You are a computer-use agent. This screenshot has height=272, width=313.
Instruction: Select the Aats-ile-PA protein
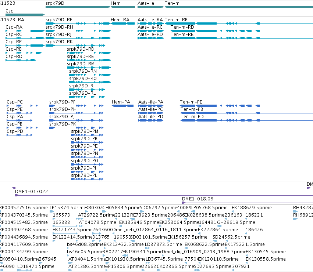click(151, 106)
